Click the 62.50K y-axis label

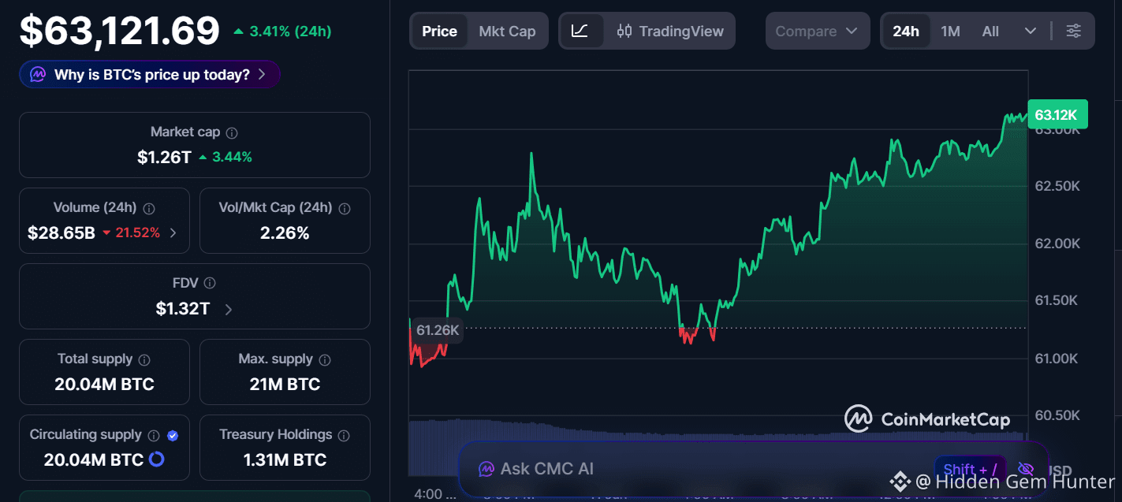pyautogui.click(x=1057, y=187)
